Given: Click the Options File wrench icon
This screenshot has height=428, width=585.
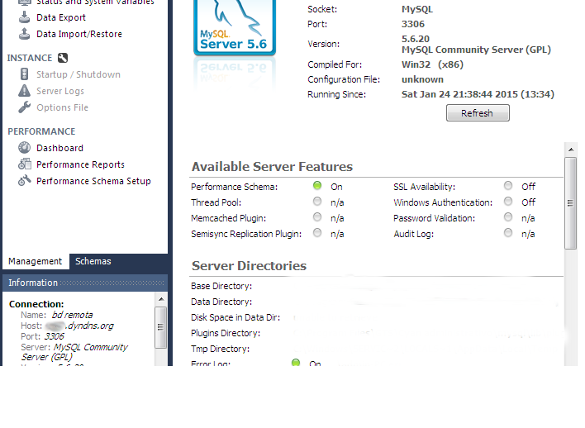Looking at the screenshot, I should (x=24, y=107).
